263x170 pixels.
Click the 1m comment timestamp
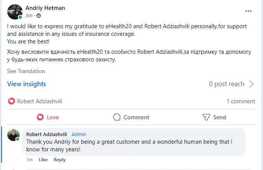[x=29, y=160]
